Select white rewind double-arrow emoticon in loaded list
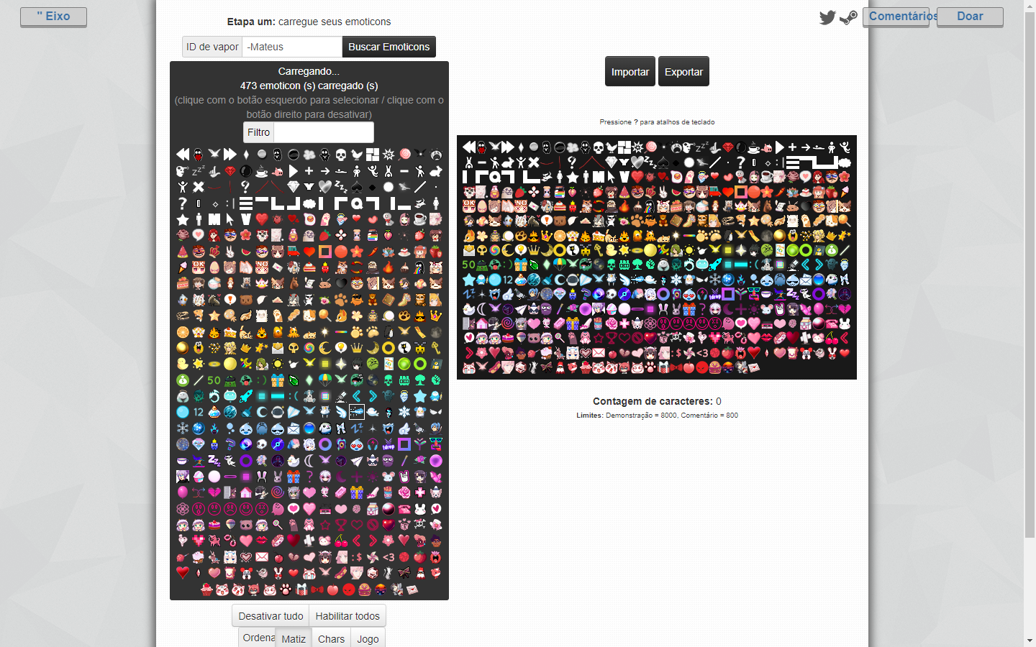1036x647 pixels. click(183, 154)
